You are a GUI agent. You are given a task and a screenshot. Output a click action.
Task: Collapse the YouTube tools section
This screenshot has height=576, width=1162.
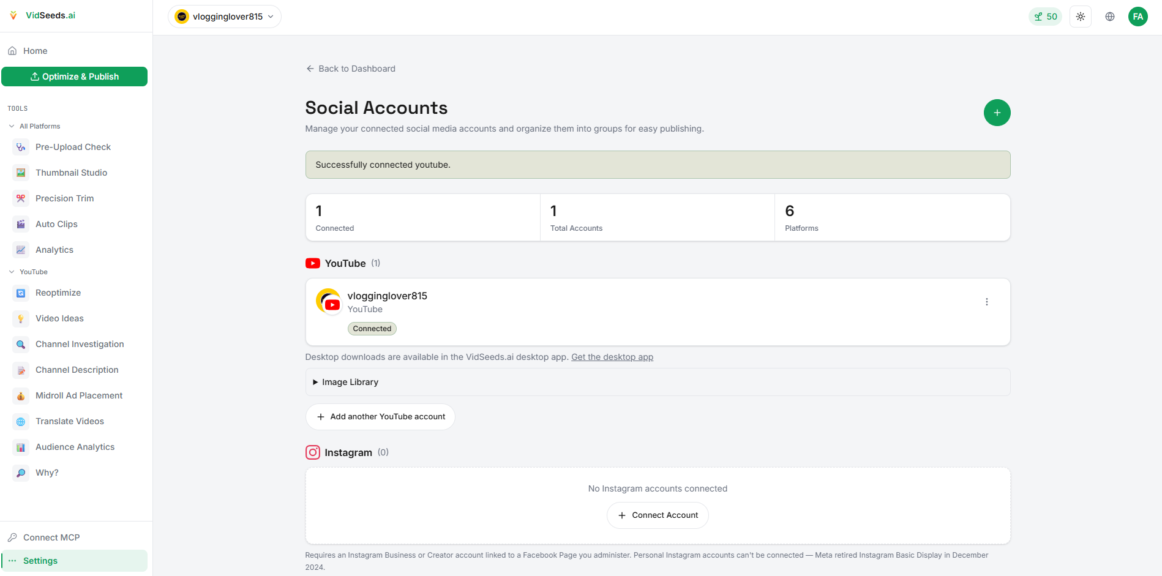[x=28, y=272]
